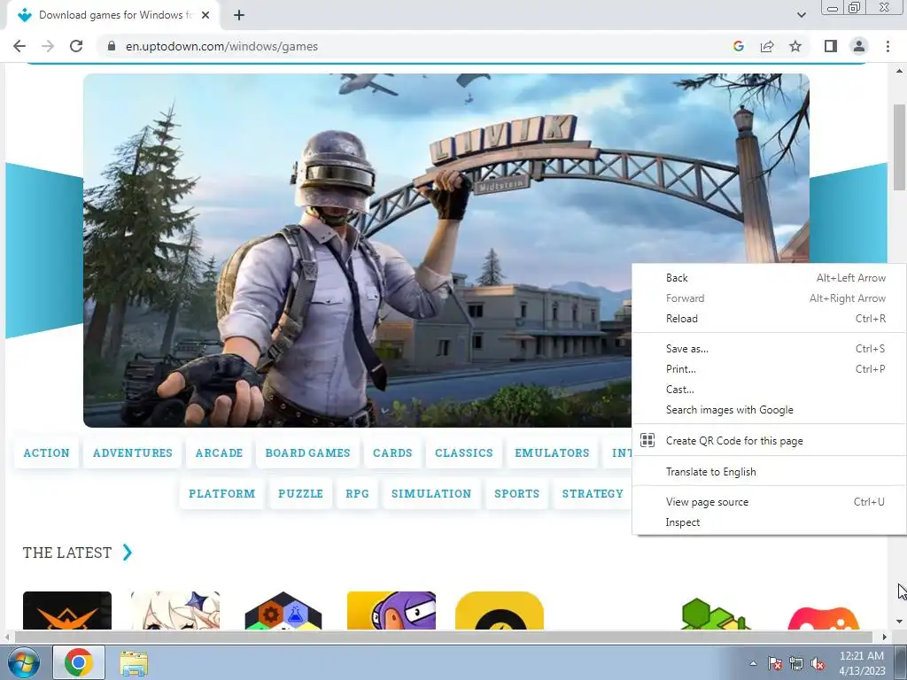
Task: Open the ADVENTURES category
Action: coord(133,452)
